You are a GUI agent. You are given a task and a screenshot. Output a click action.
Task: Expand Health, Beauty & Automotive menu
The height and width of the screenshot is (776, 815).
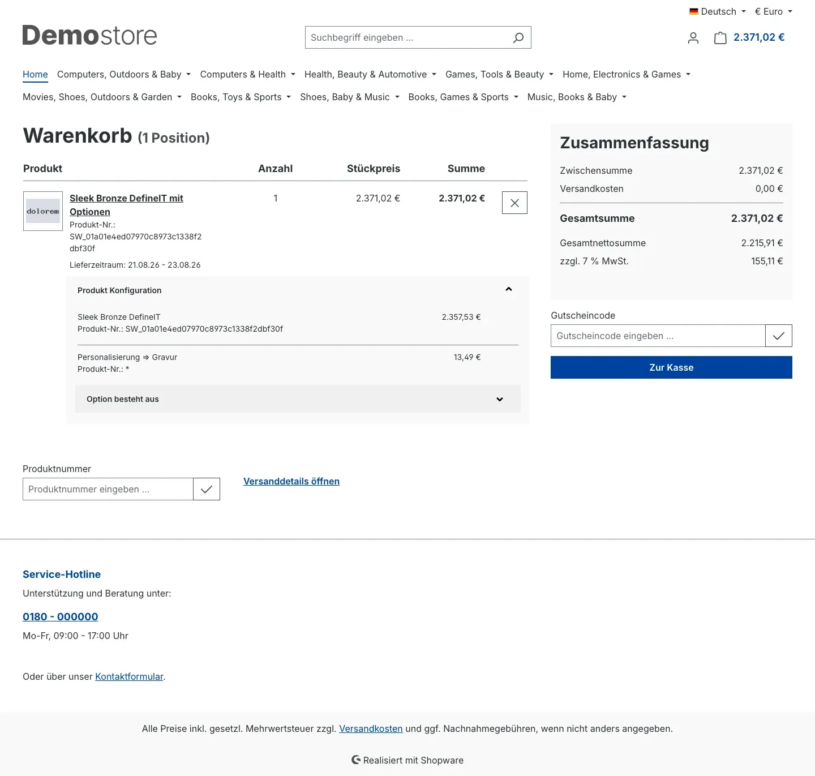370,74
